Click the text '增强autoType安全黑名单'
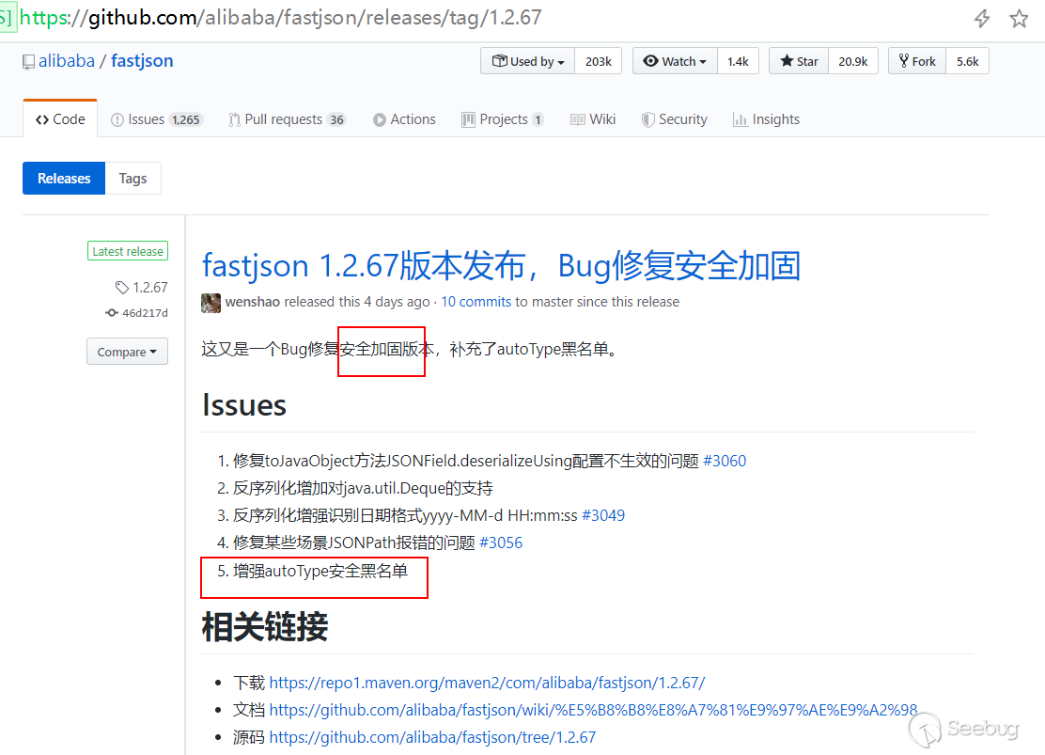 320,571
